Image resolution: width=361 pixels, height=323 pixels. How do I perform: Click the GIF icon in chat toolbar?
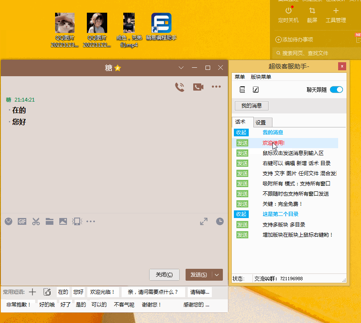[x=22, y=221]
